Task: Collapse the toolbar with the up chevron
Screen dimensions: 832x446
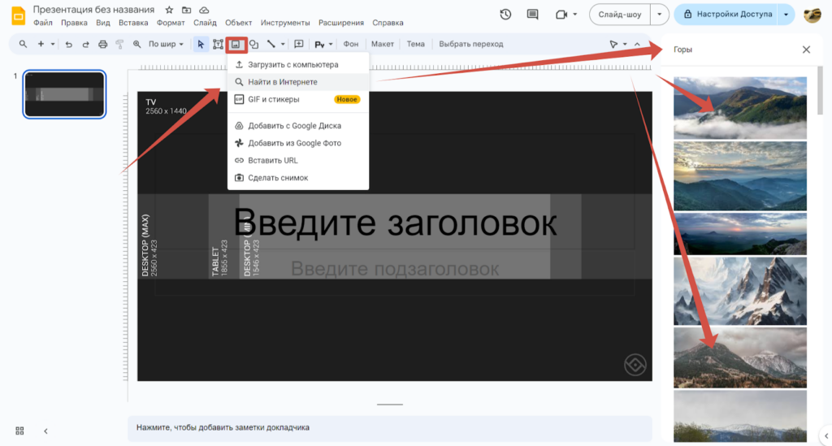Action: [x=637, y=45]
